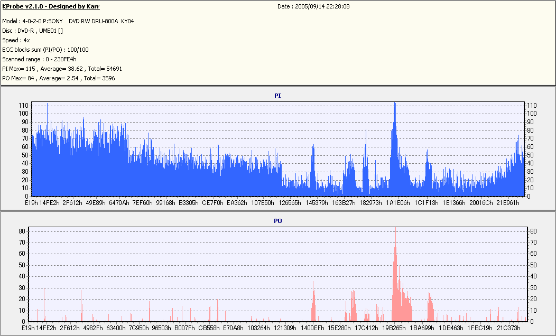
Task: Click the 96503h label on the PO axis
Action: [161, 328]
